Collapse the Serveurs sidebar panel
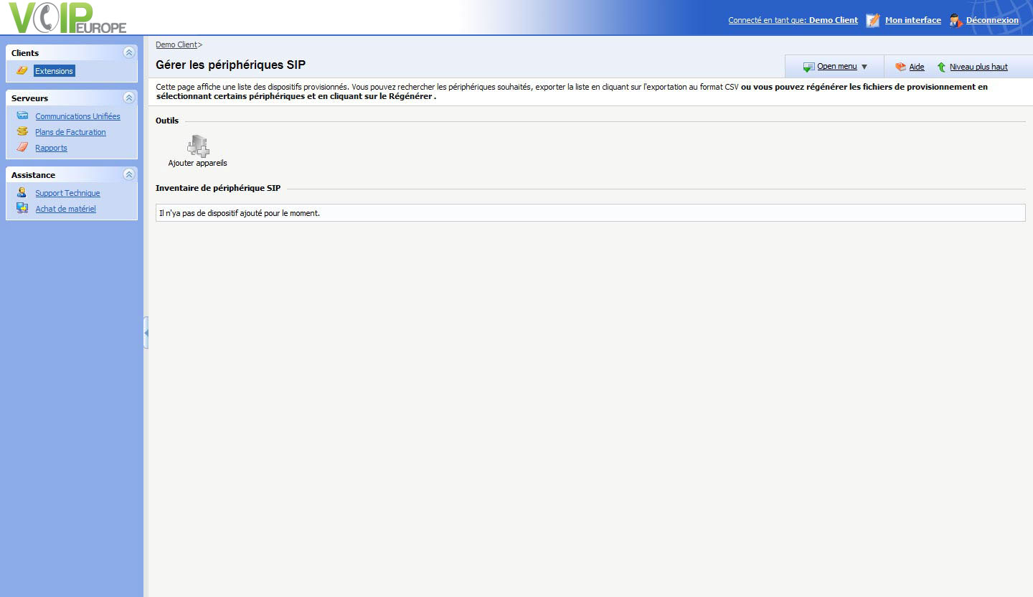 coord(129,98)
